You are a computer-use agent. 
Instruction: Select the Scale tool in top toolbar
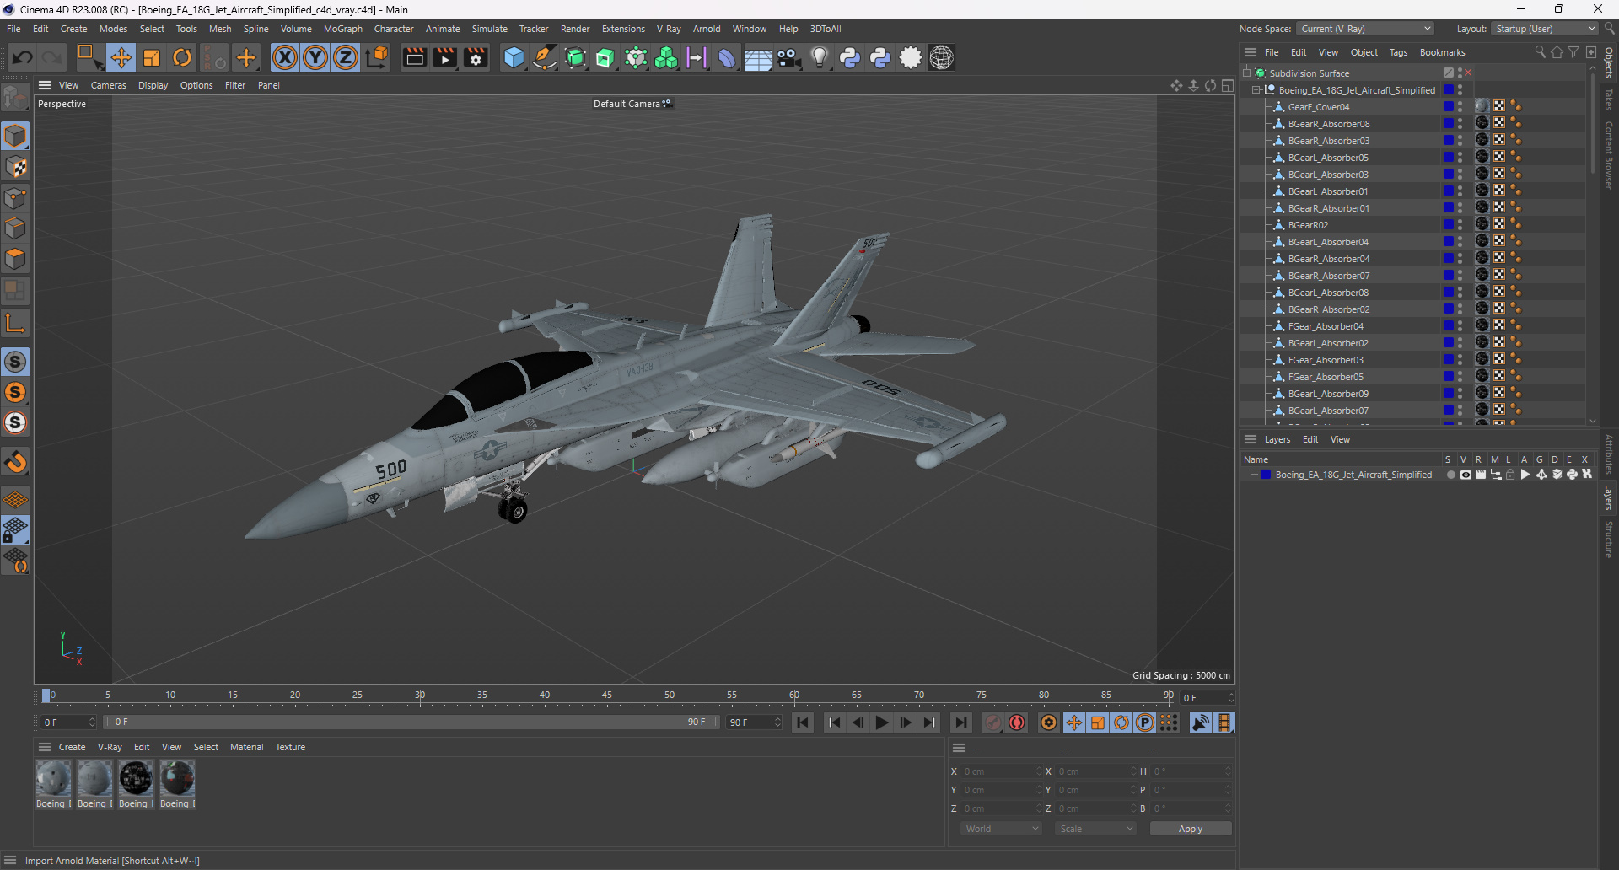tap(152, 57)
